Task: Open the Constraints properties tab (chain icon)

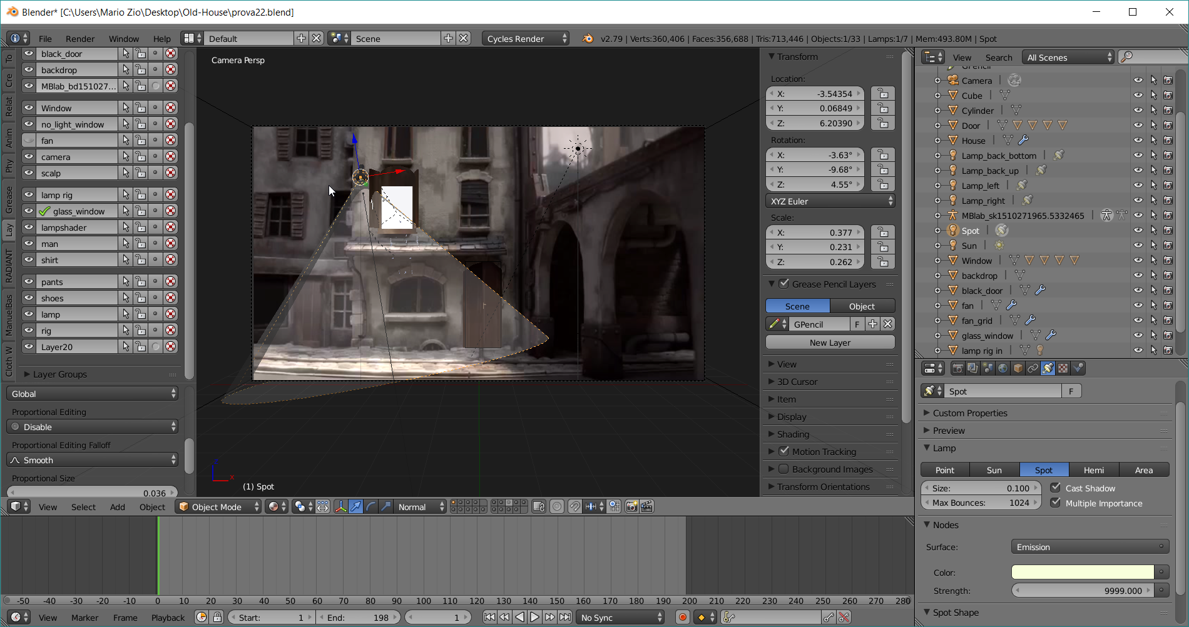Action: pos(1033,368)
